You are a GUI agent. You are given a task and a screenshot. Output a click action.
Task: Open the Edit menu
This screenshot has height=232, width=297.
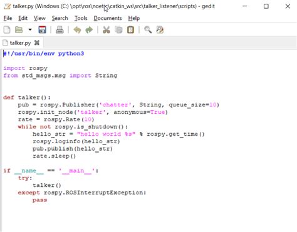tap(23, 18)
